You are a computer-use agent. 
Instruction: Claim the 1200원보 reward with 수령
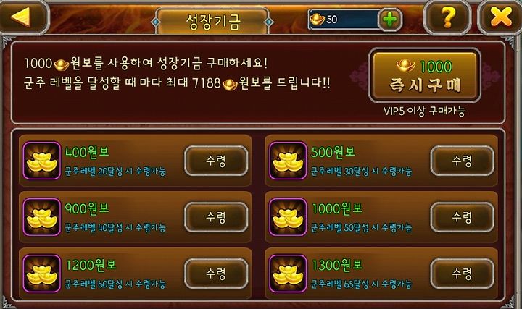click(216, 274)
